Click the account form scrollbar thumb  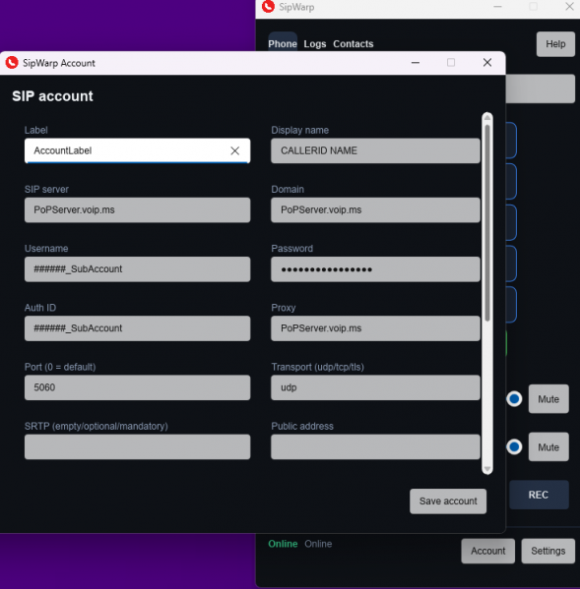(487, 223)
